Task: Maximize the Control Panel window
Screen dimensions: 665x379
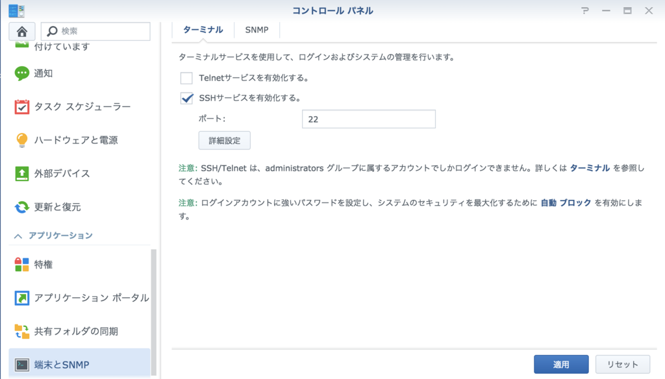Action: [627, 10]
